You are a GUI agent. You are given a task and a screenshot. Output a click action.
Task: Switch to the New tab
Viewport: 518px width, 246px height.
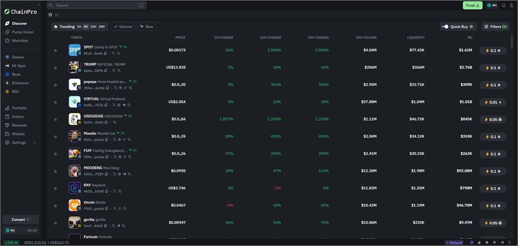[146, 27]
